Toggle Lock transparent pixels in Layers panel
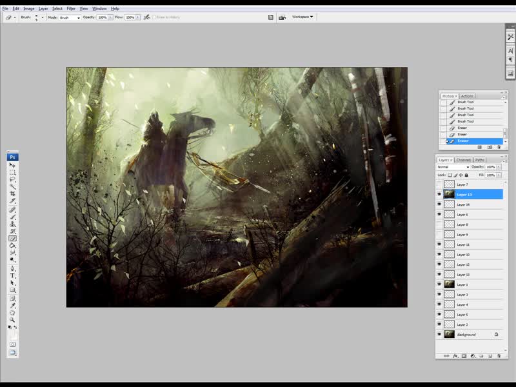The image size is (516, 387). tap(450, 175)
